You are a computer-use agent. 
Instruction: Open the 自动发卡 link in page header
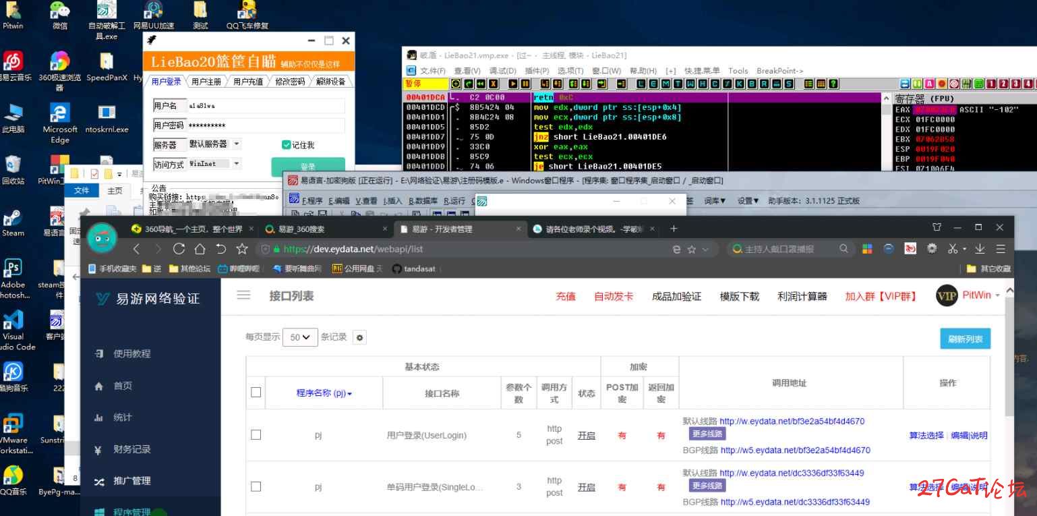pos(614,296)
